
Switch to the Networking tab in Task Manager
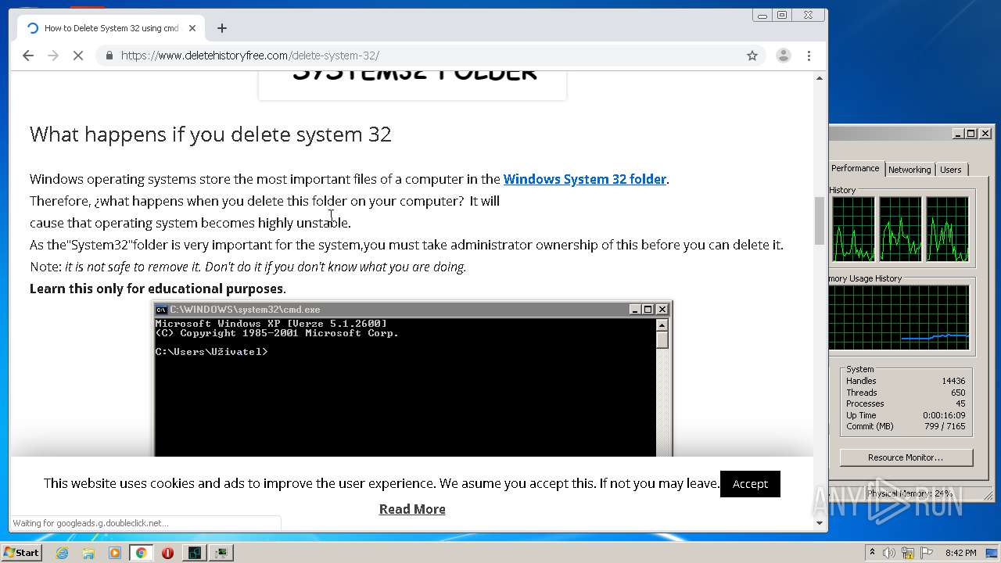[x=910, y=170]
